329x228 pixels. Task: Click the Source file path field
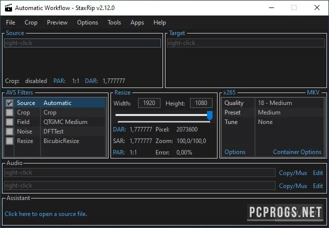point(82,43)
